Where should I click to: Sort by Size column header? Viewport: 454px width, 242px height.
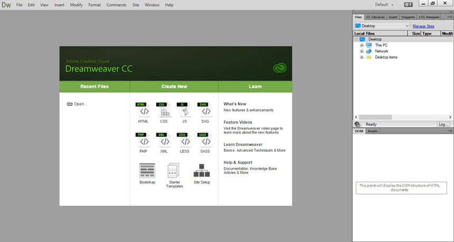pyautogui.click(x=414, y=33)
